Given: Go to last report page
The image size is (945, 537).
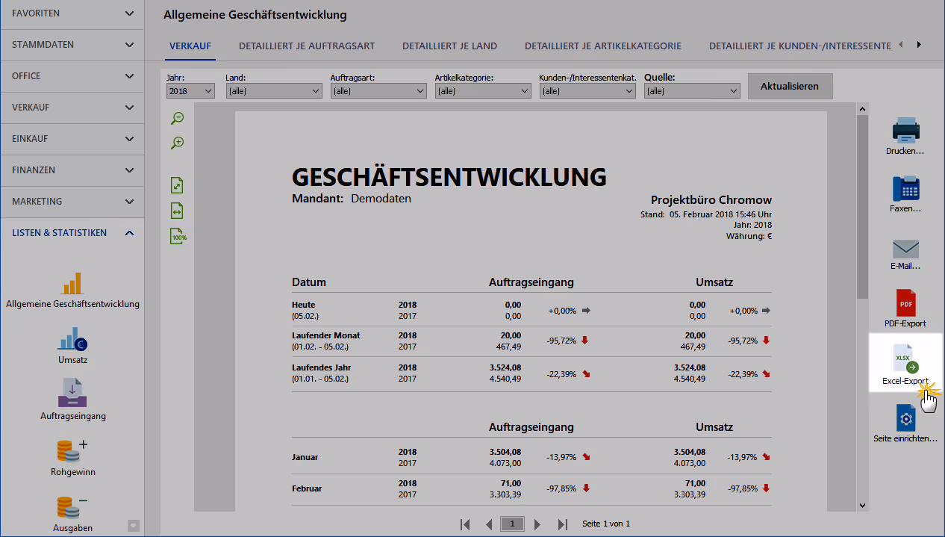Looking at the screenshot, I should coord(564,524).
